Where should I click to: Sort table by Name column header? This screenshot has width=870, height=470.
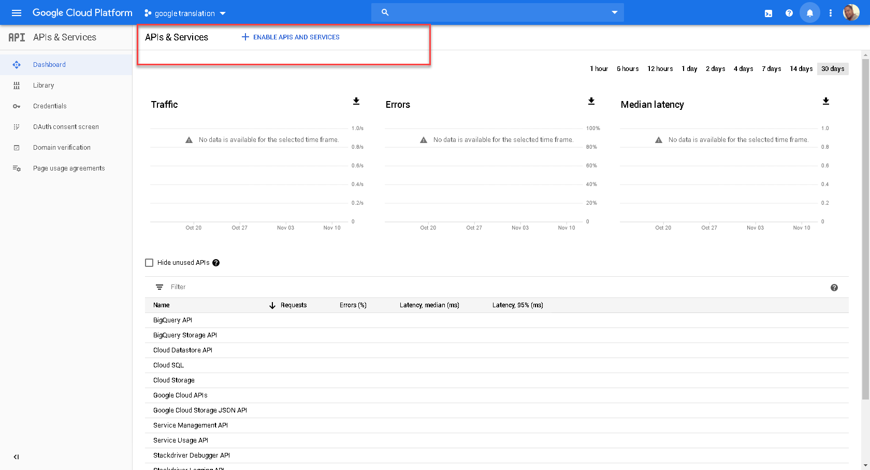tap(162, 305)
